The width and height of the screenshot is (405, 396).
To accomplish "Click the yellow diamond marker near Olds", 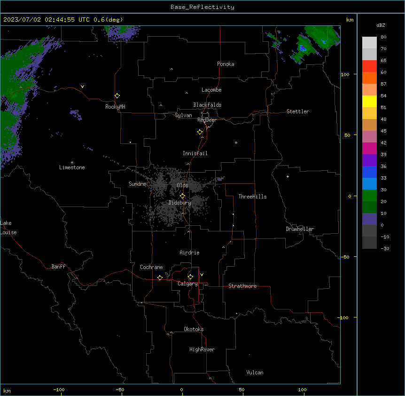I will pos(182,196).
